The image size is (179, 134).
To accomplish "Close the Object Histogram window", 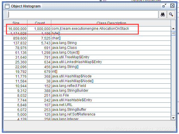I will [x=172, y=6].
